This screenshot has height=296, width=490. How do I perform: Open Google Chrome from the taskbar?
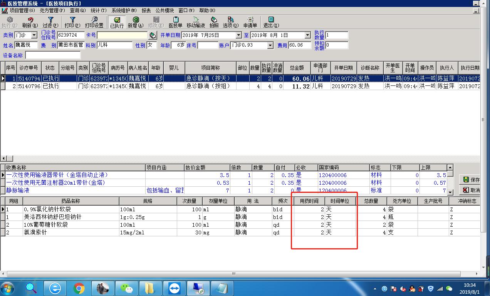click(79, 288)
